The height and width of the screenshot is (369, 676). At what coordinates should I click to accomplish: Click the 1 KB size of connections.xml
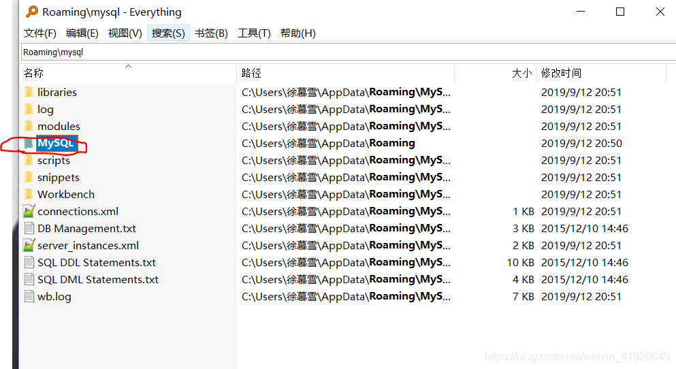pyautogui.click(x=524, y=211)
